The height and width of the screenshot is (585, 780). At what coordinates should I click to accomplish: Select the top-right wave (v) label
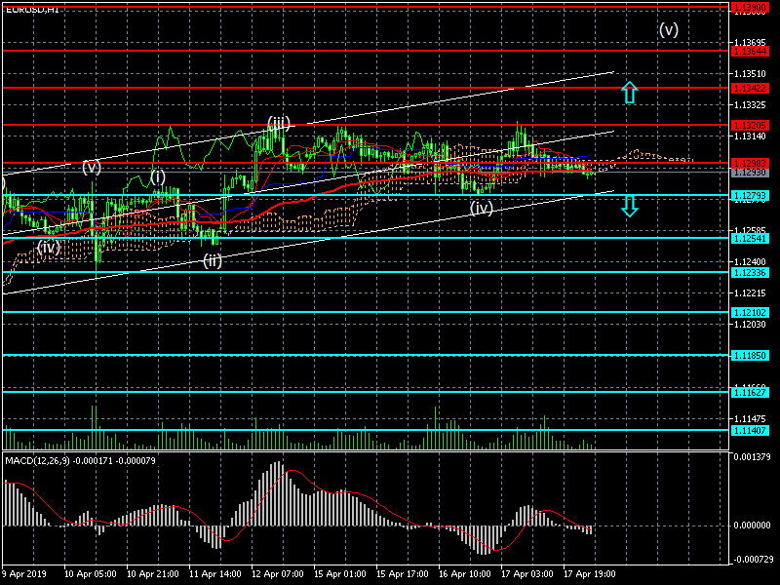tap(668, 29)
